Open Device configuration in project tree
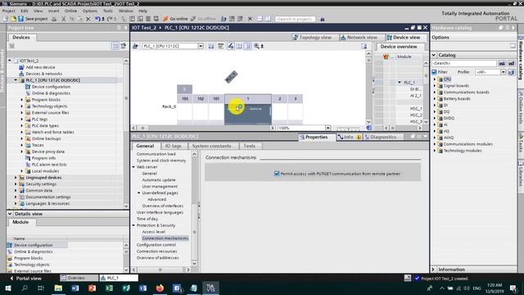 pos(51,87)
